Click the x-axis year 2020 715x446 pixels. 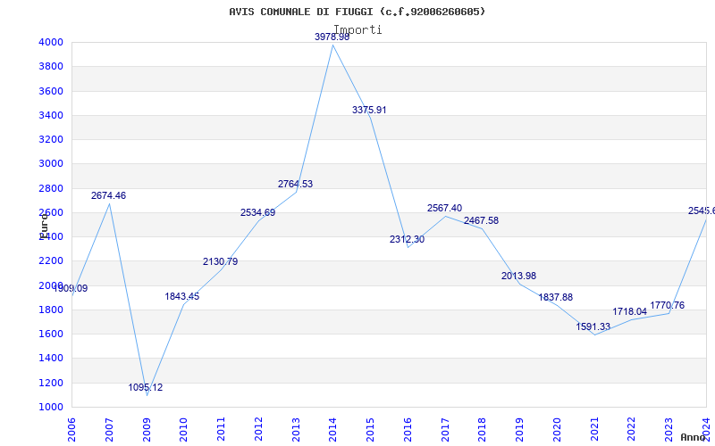(x=557, y=430)
